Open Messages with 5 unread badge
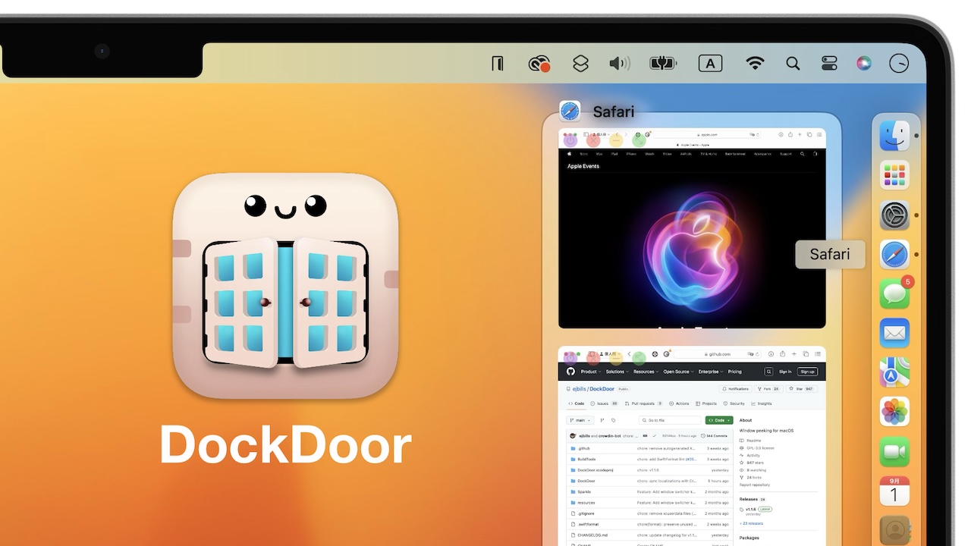 pyautogui.click(x=895, y=293)
